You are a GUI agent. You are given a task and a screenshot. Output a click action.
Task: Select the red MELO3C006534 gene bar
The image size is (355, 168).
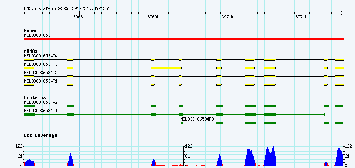click(183, 39)
